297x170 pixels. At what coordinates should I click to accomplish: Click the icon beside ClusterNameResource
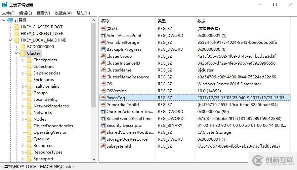click(x=103, y=77)
